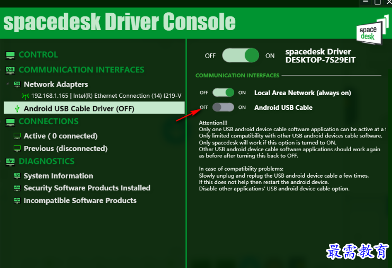The image size is (392, 268).
Task: Click the Active connections monitor icon
Action: point(17,136)
